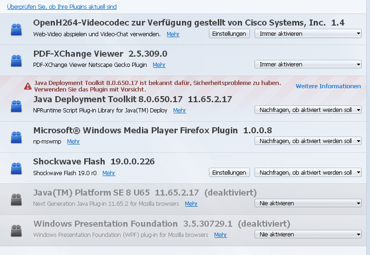The image size is (370, 255).
Task: Click the Windows Media Player plugin brick icon
Action: pyautogui.click(x=16, y=137)
